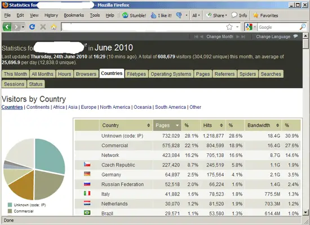Click the page scrollbar down arrow
The height and width of the screenshot is (225, 310).
[x=305, y=213]
